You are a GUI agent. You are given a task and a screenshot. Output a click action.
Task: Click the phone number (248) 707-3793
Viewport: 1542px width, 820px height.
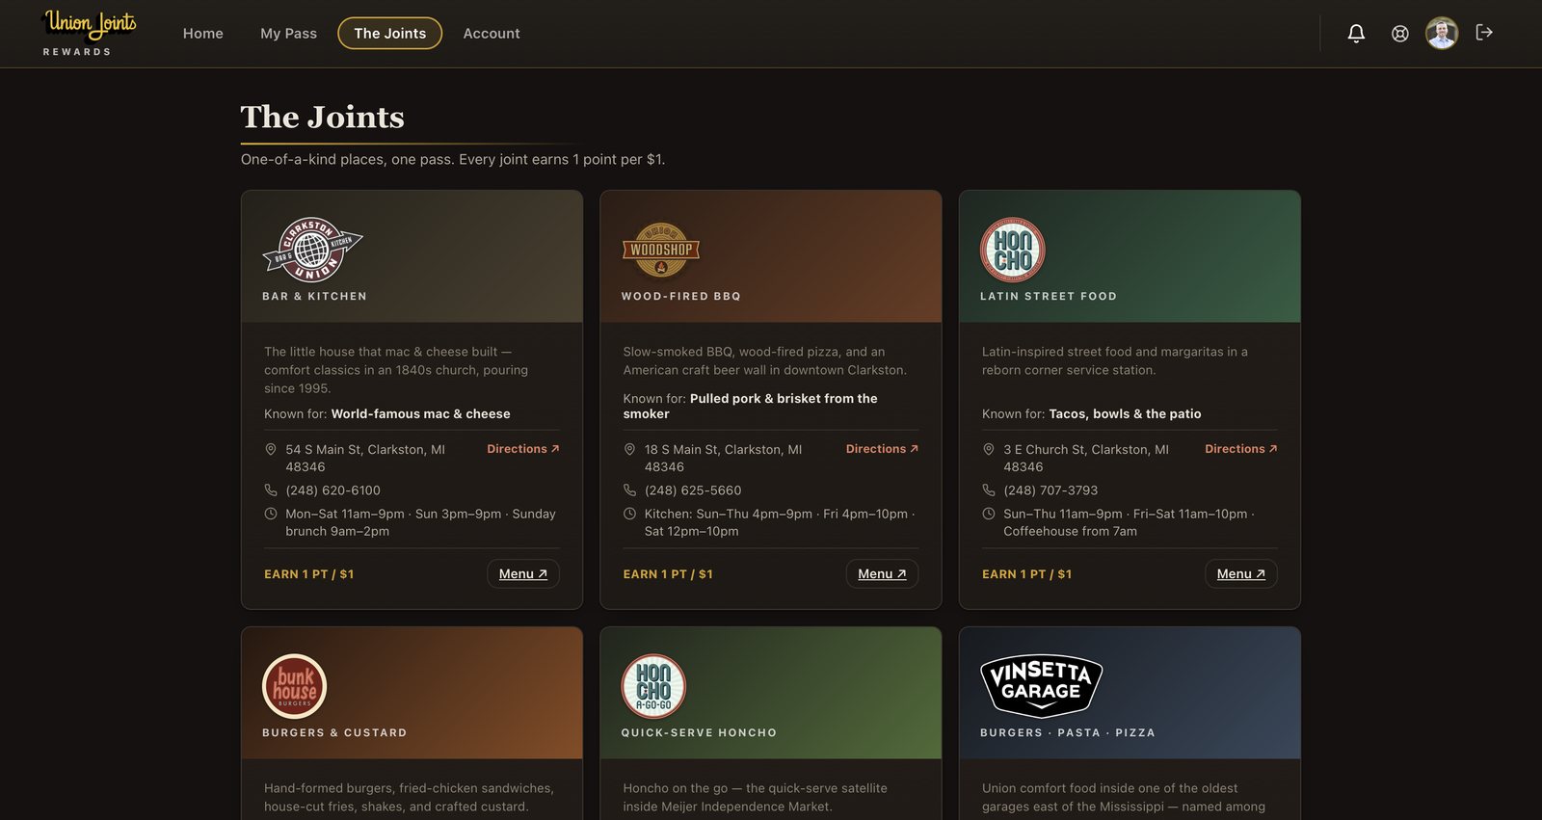(1050, 490)
